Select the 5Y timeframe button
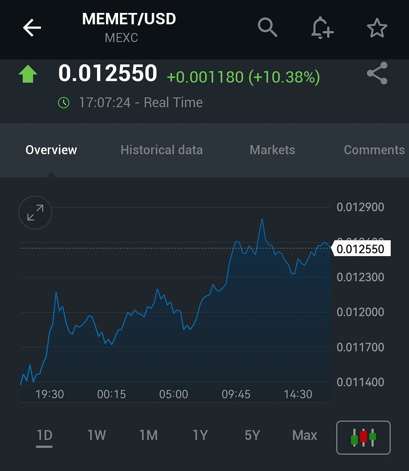The image size is (409, 471). [x=252, y=435]
